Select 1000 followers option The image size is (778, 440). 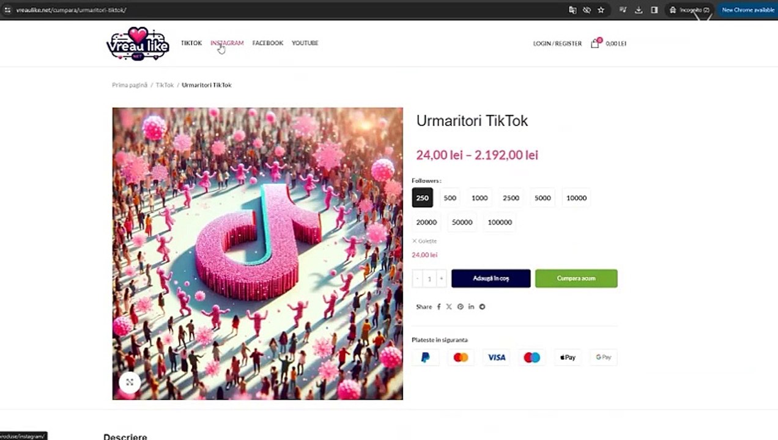coord(480,198)
